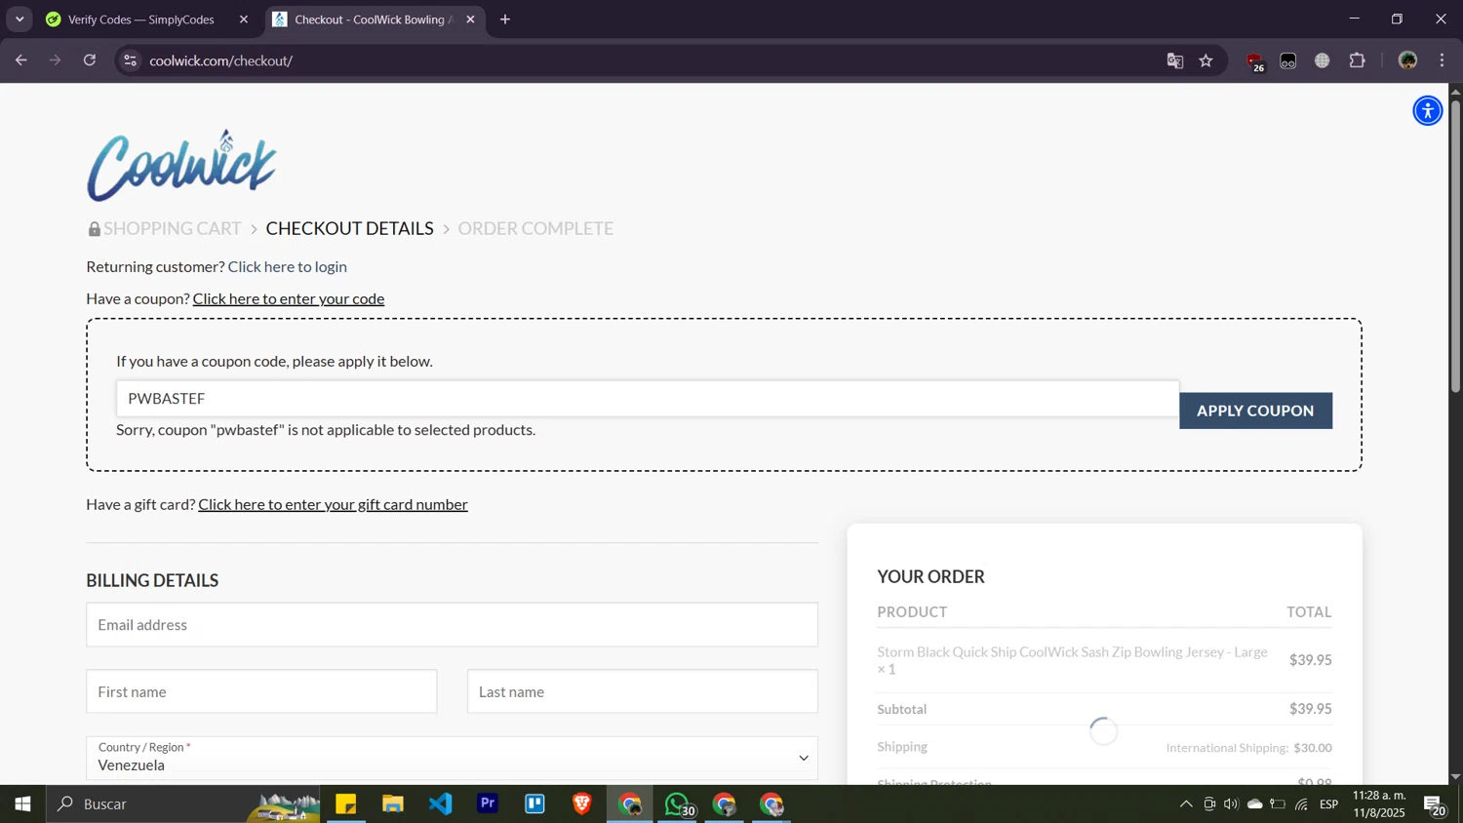1463x823 pixels.
Task: Open the tab search dropdown arrow
Action: tap(20, 20)
